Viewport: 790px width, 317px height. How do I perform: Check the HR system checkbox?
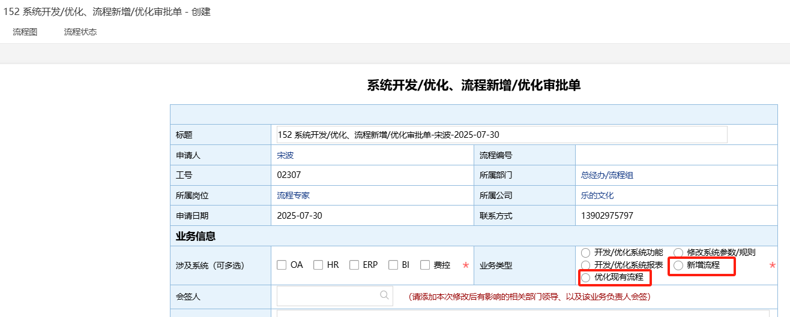(318, 265)
